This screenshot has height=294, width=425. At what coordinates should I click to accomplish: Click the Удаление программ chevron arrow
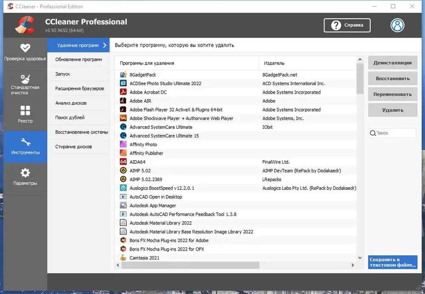tap(105, 46)
